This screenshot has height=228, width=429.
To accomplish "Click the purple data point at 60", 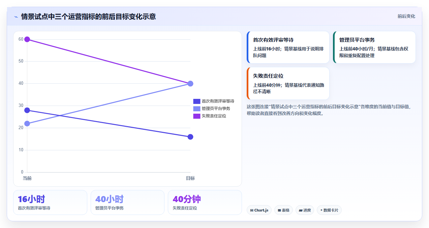I will [27, 39].
